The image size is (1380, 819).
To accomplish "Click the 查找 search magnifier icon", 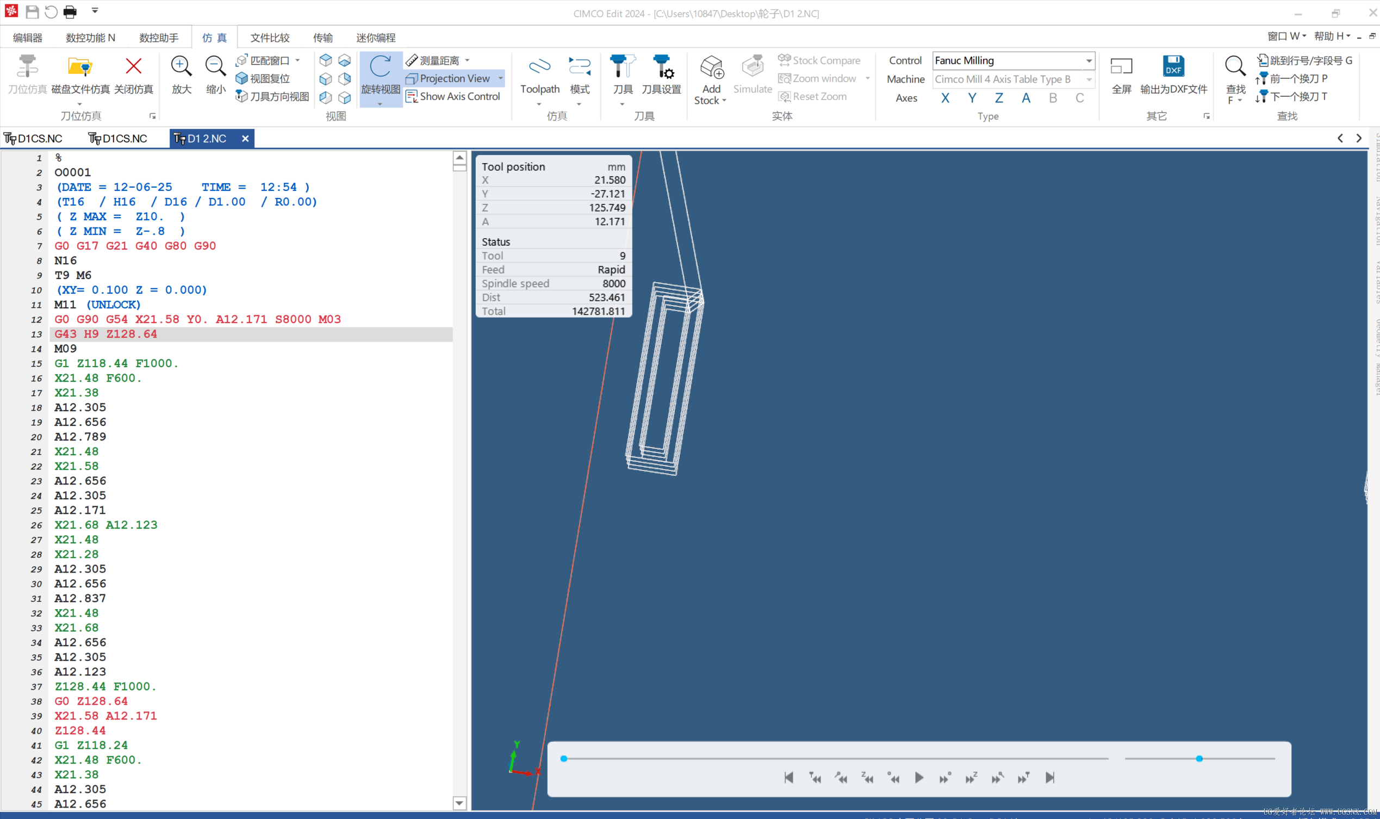I will pos(1235,67).
